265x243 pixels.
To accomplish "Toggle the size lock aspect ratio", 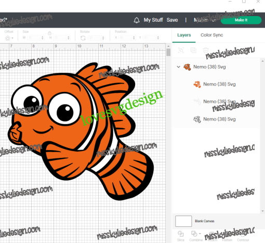I will (49, 33).
